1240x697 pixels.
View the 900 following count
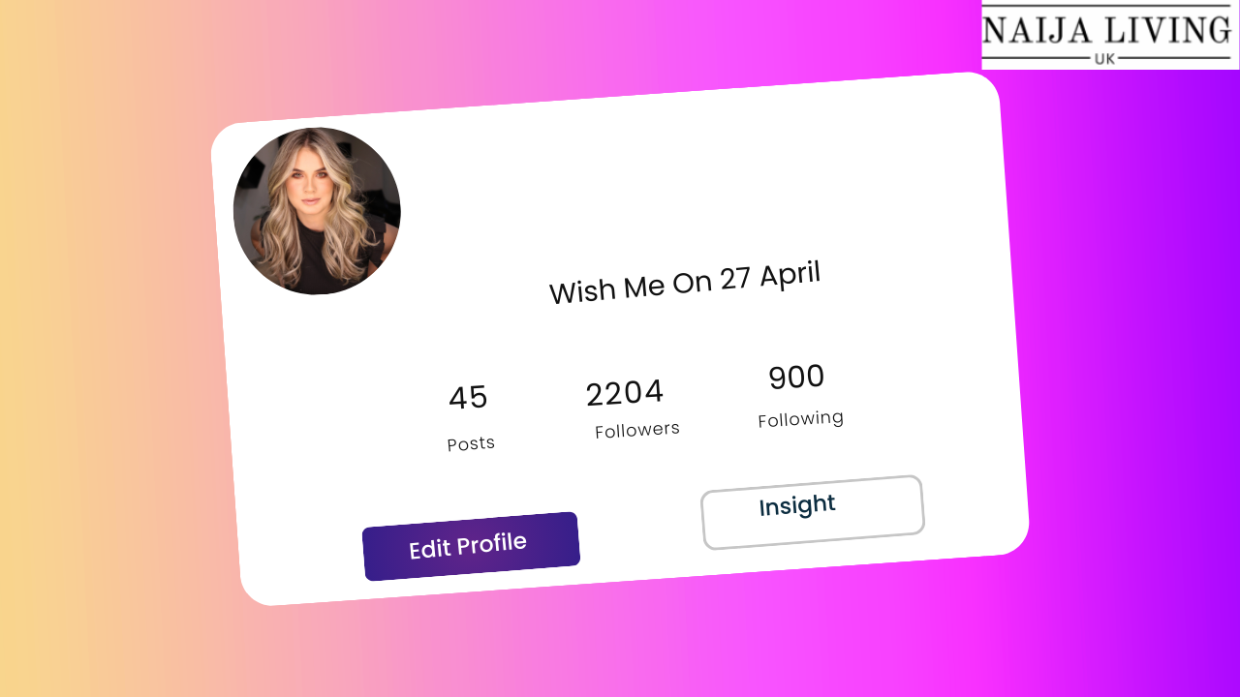796,377
